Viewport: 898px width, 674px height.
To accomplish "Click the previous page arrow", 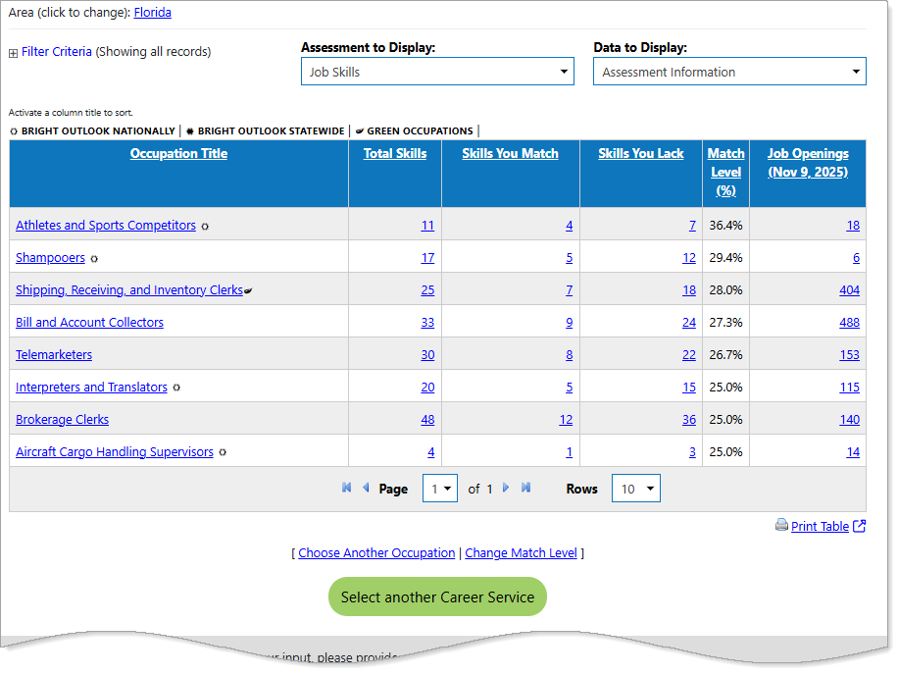I will tap(366, 488).
